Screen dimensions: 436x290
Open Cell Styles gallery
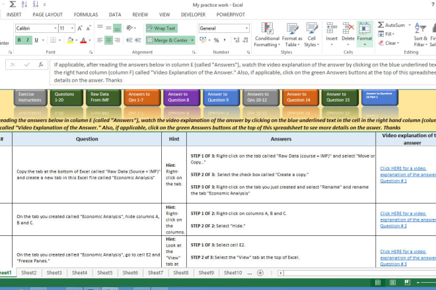pyautogui.click(x=311, y=35)
